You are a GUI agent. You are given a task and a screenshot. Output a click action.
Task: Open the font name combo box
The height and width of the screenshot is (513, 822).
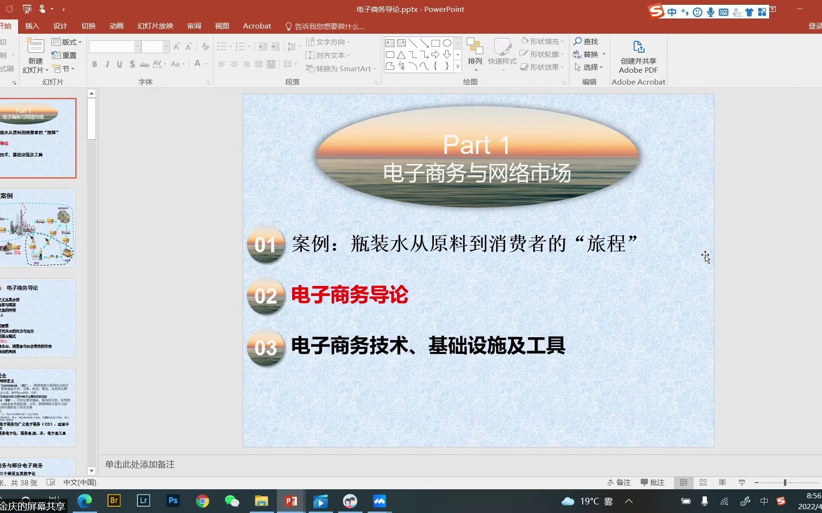pos(115,47)
